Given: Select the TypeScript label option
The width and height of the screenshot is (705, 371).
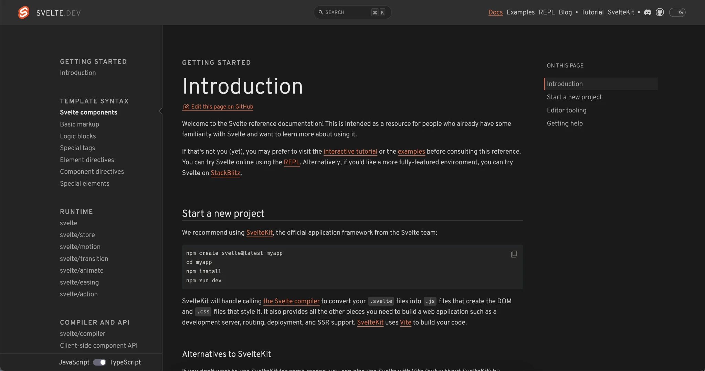Looking at the screenshot, I should pos(125,362).
